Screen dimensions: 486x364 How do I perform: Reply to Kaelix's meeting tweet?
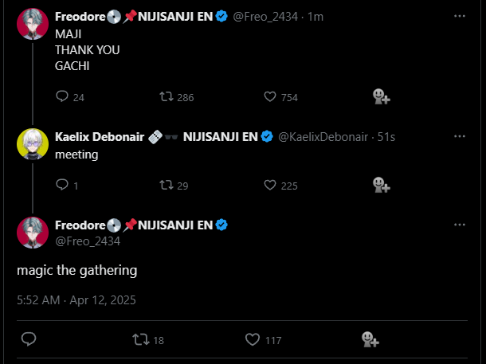[x=63, y=186]
